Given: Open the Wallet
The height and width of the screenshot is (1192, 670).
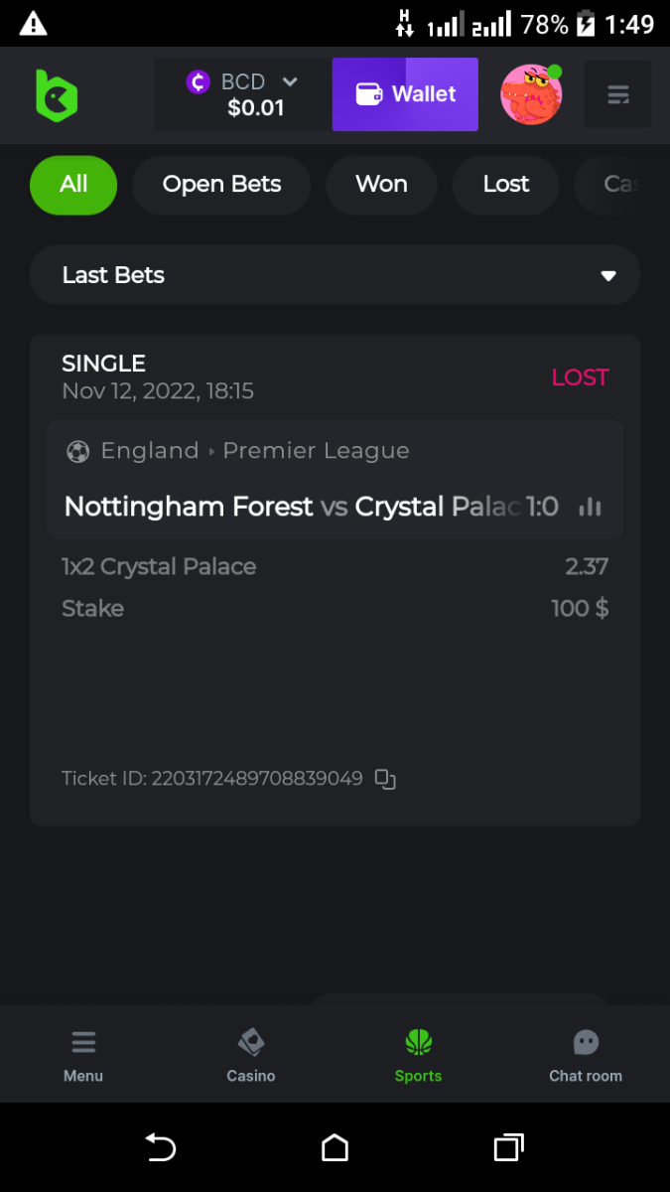Looking at the screenshot, I should (x=405, y=94).
